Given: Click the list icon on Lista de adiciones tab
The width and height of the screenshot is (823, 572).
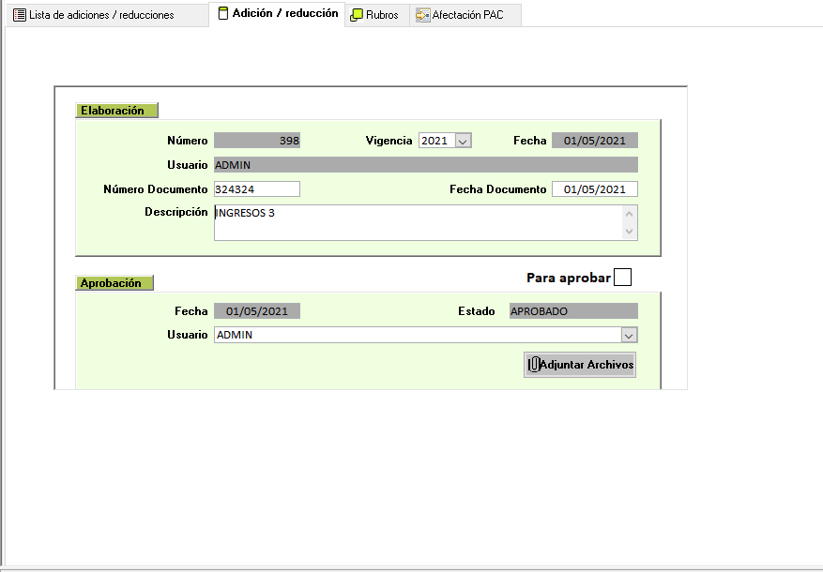Looking at the screenshot, I should point(19,15).
